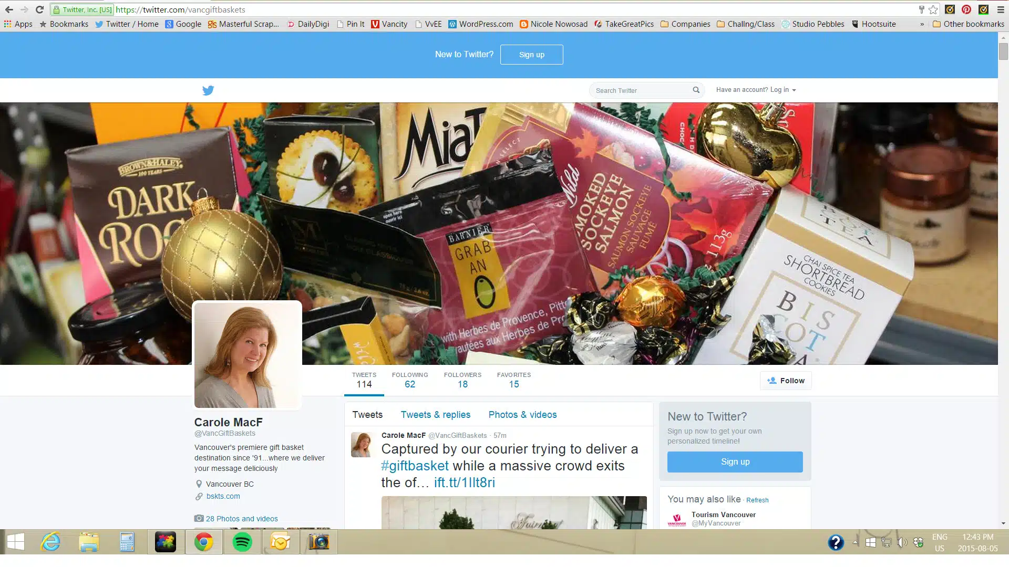Switch to Tweets & replies tab
Image resolution: width=1009 pixels, height=567 pixels.
[x=436, y=415]
